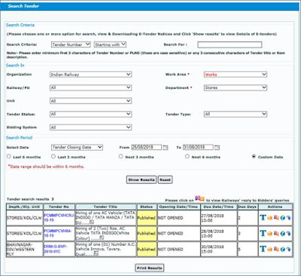Screen dimensions: 301x276
Task: Open tender link PCMMPCVH04-18-19
Action: tap(58, 233)
